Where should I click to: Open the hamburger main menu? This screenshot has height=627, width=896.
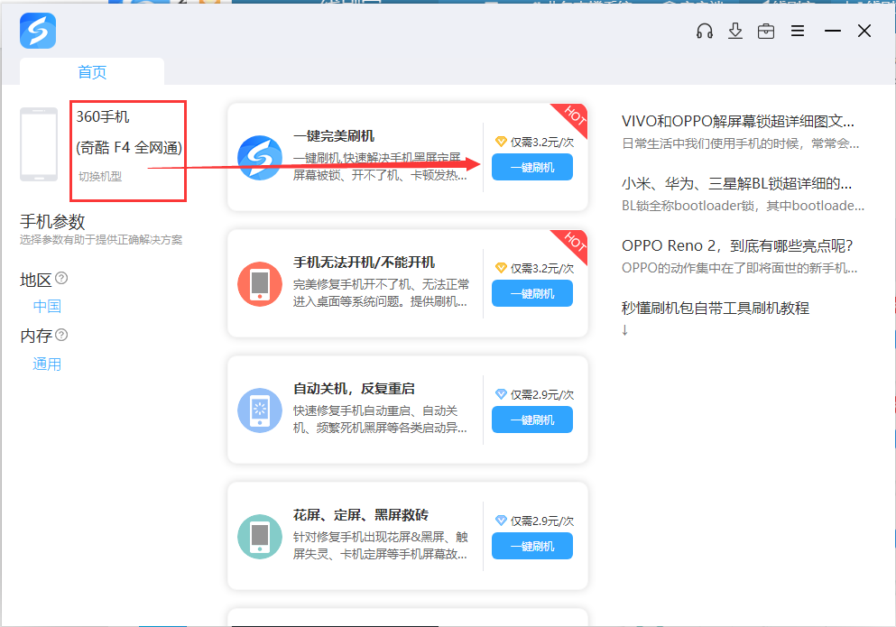click(798, 31)
